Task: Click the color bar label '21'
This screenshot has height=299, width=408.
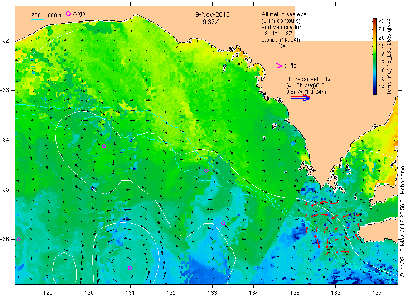Action: coord(381,29)
